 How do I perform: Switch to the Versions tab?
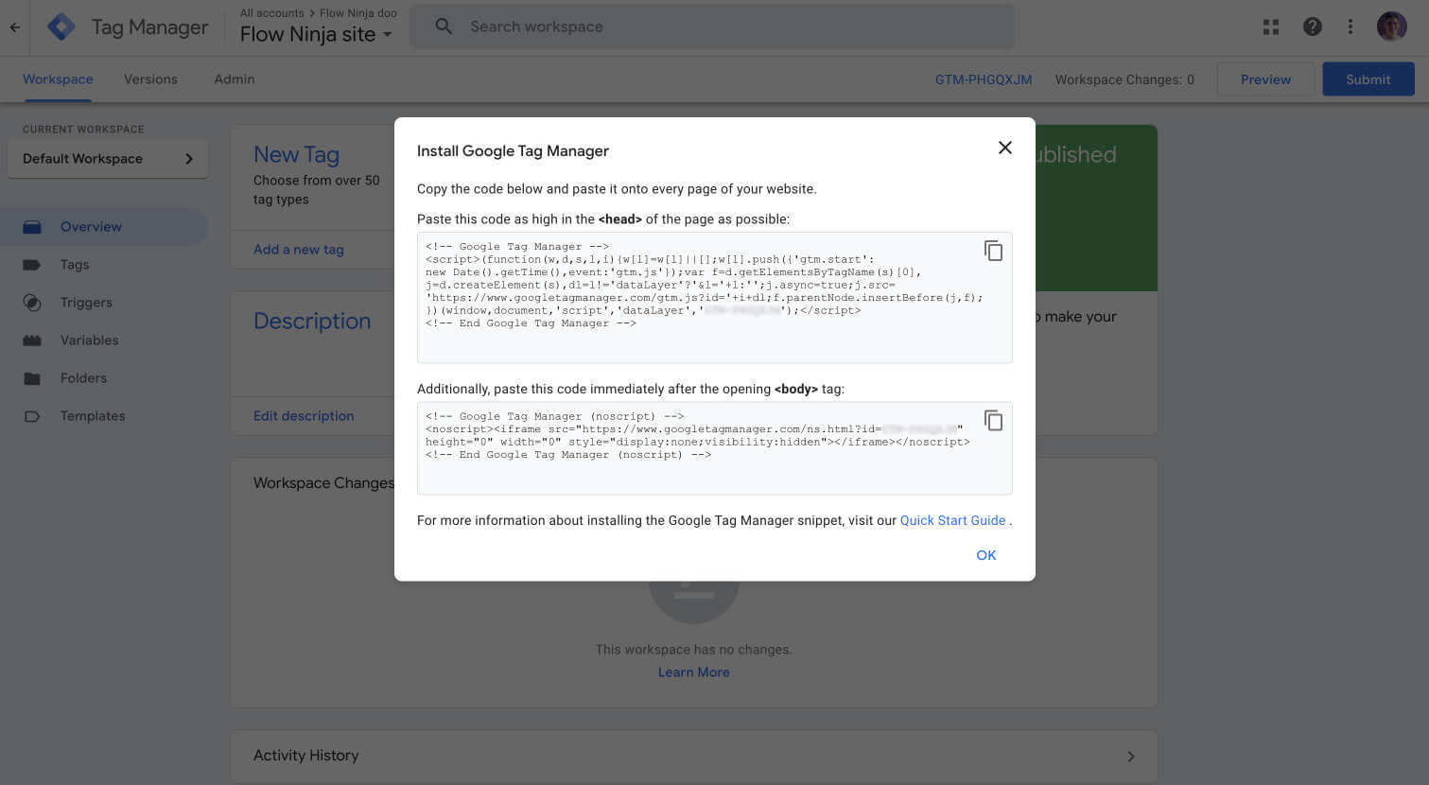click(150, 79)
